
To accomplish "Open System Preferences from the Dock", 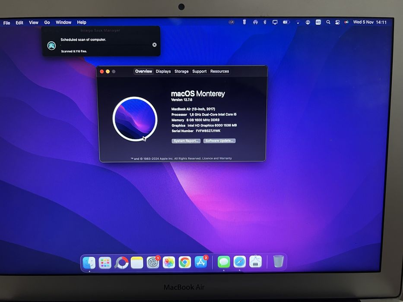I will pyautogui.click(x=153, y=262).
